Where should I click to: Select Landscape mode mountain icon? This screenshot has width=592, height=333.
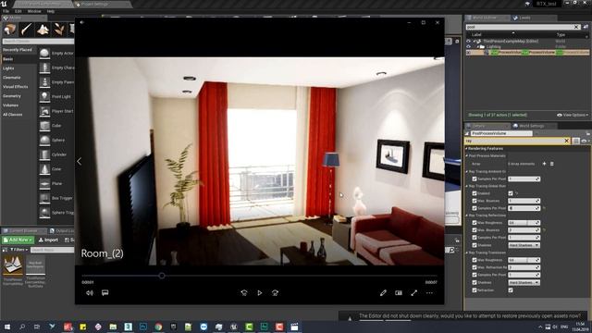43,30
